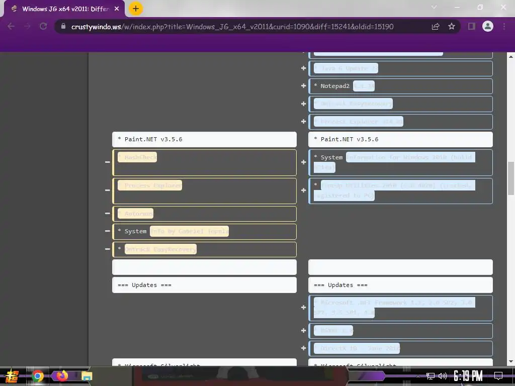515x386 pixels.
Task: Click the address bar URL field
Action: (232, 27)
